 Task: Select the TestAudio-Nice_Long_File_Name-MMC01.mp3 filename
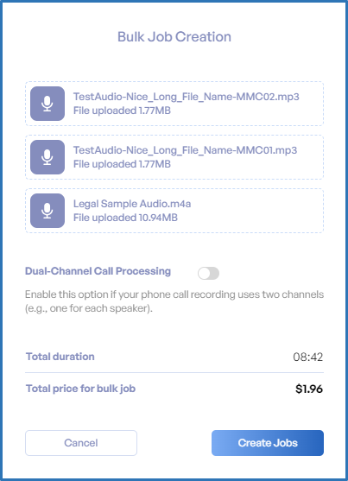coord(185,150)
